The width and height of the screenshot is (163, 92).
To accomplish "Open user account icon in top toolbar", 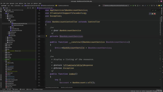I will (100, 6).
